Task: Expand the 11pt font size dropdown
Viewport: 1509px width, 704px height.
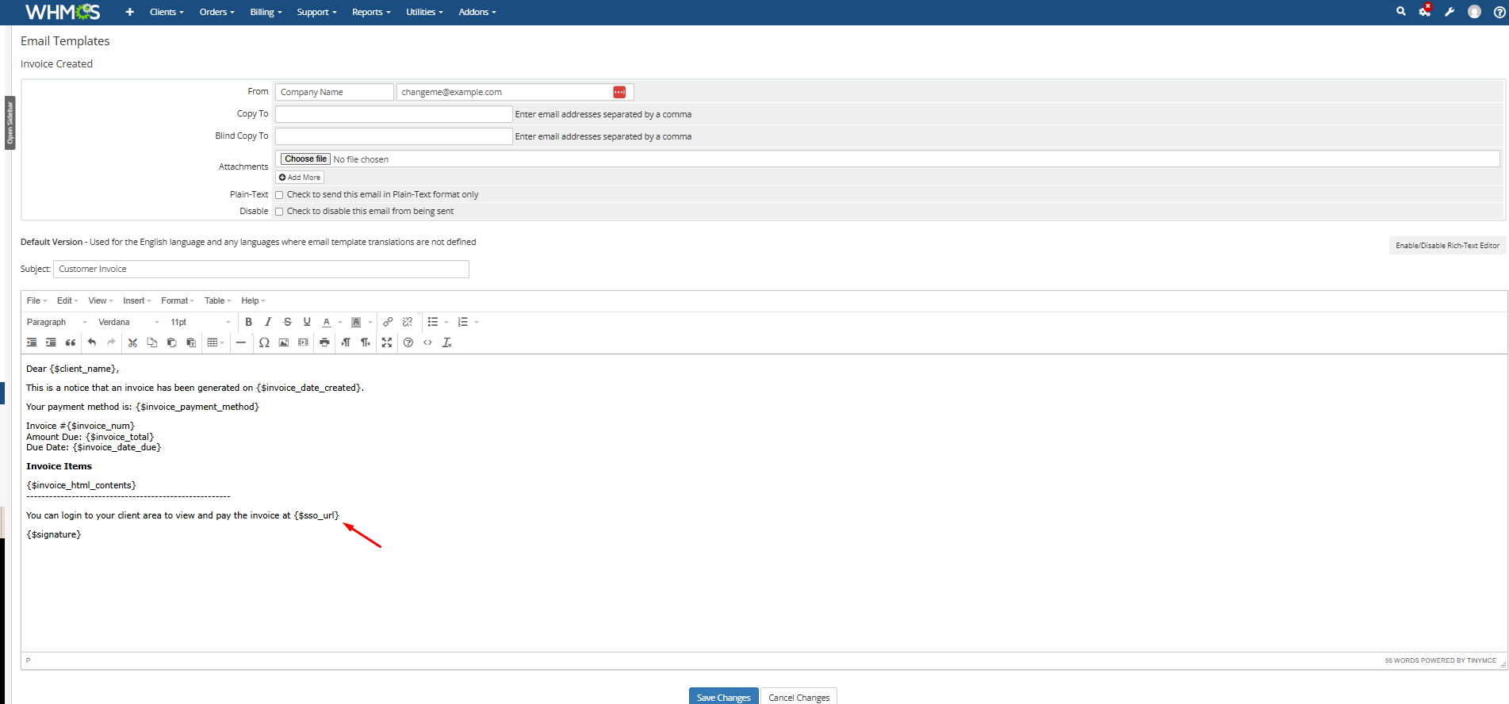Action: point(200,322)
